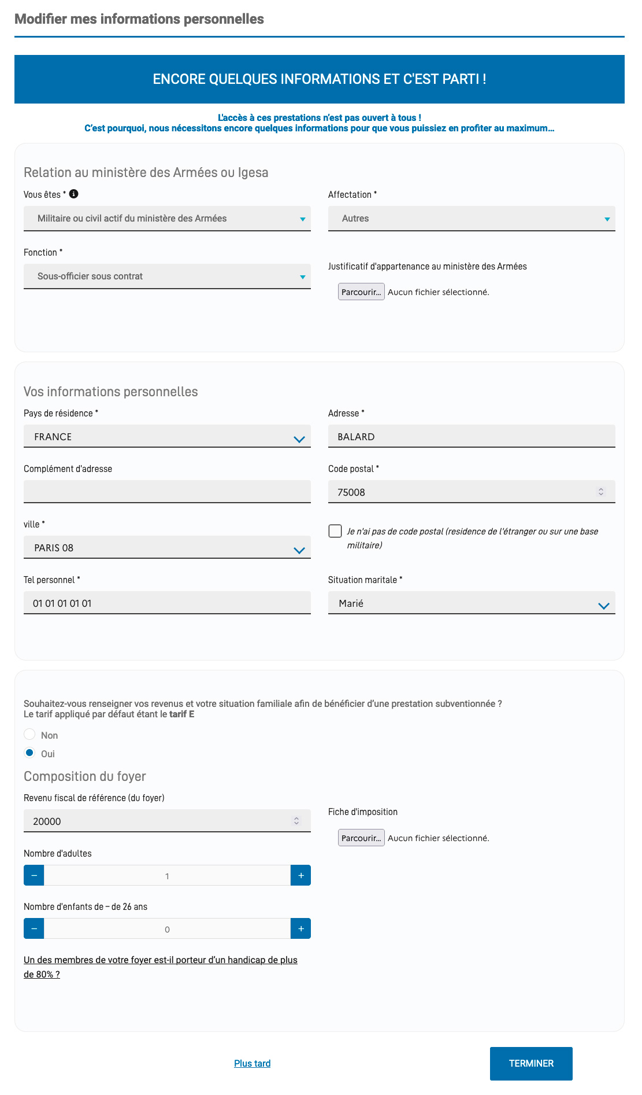This screenshot has height=1095, width=642.
Task: Click the Revenu fiscal spinner arrows
Action: [296, 821]
